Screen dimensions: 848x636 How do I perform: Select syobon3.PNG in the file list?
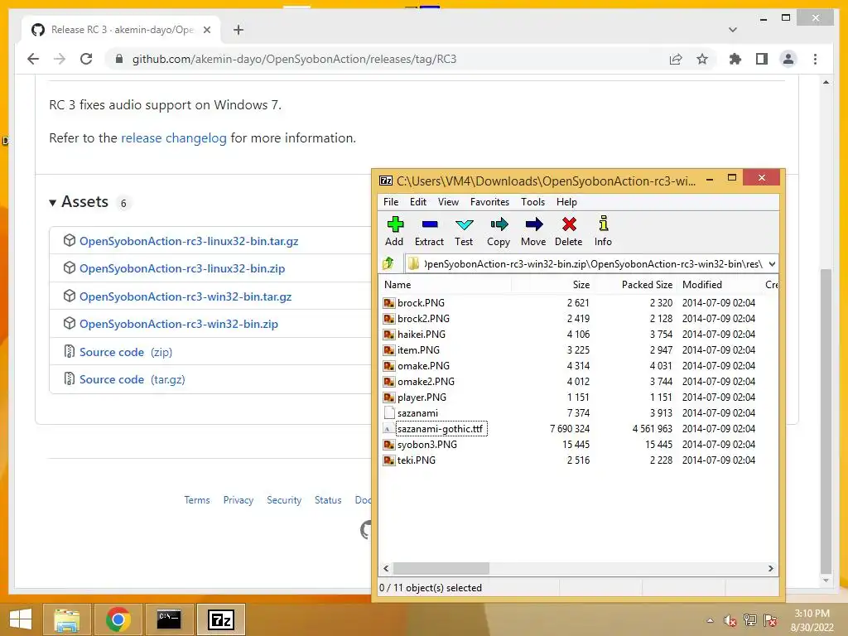[x=426, y=445]
